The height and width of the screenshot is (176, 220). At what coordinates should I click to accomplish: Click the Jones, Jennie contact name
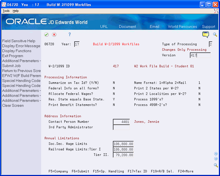(147, 122)
